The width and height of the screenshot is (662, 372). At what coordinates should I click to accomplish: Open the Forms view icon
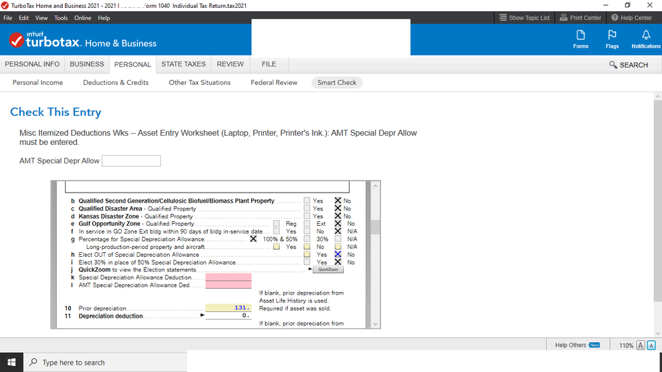pos(580,39)
